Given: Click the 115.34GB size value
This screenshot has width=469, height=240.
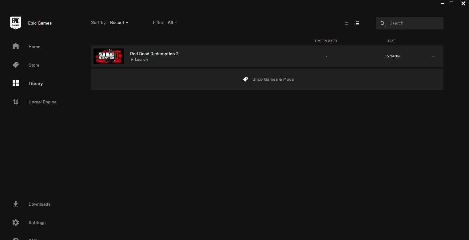Looking at the screenshot, I should tap(392, 56).
